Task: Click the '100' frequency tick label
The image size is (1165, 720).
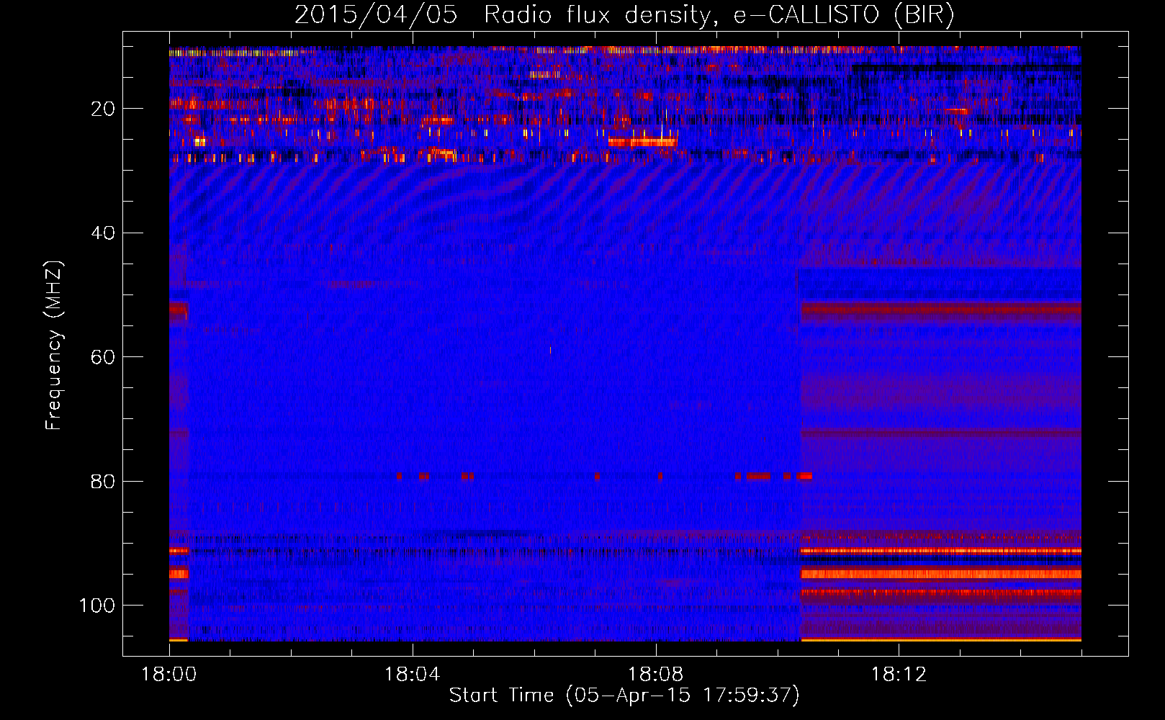Action: coord(98,605)
